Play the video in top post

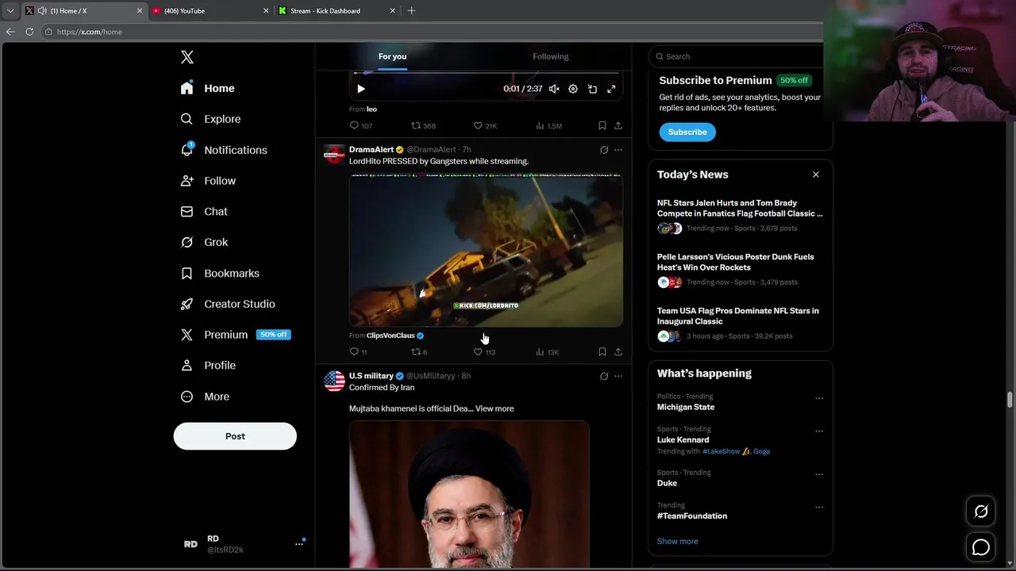(x=361, y=89)
